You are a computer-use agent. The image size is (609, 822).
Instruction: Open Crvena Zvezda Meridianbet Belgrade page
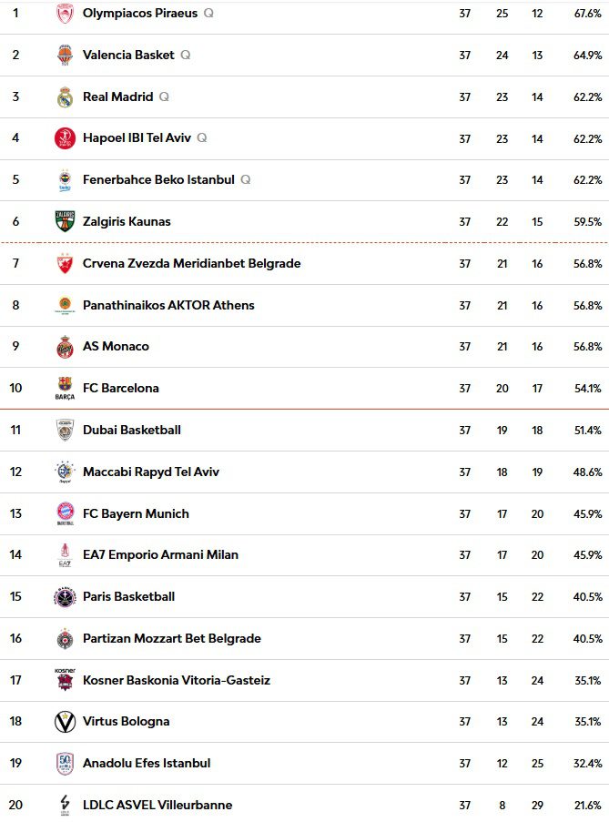(x=191, y=264)
